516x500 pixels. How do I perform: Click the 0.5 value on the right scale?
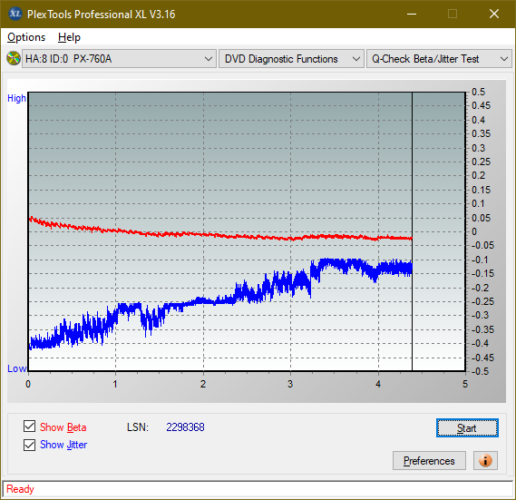tap(478, 92)
